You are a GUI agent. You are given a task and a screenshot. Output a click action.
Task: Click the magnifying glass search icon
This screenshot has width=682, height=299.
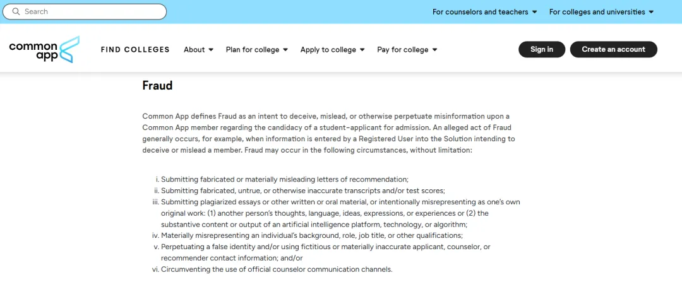click(x=16, y=12)
